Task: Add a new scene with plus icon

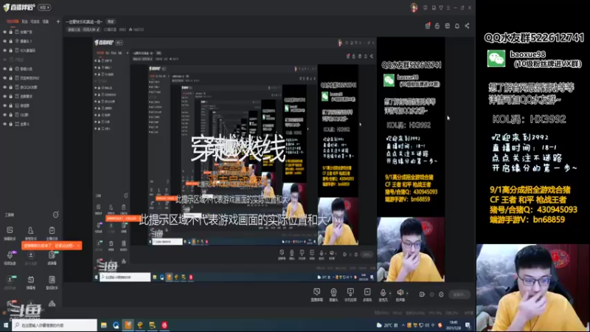Action: [x=58, y=22]
